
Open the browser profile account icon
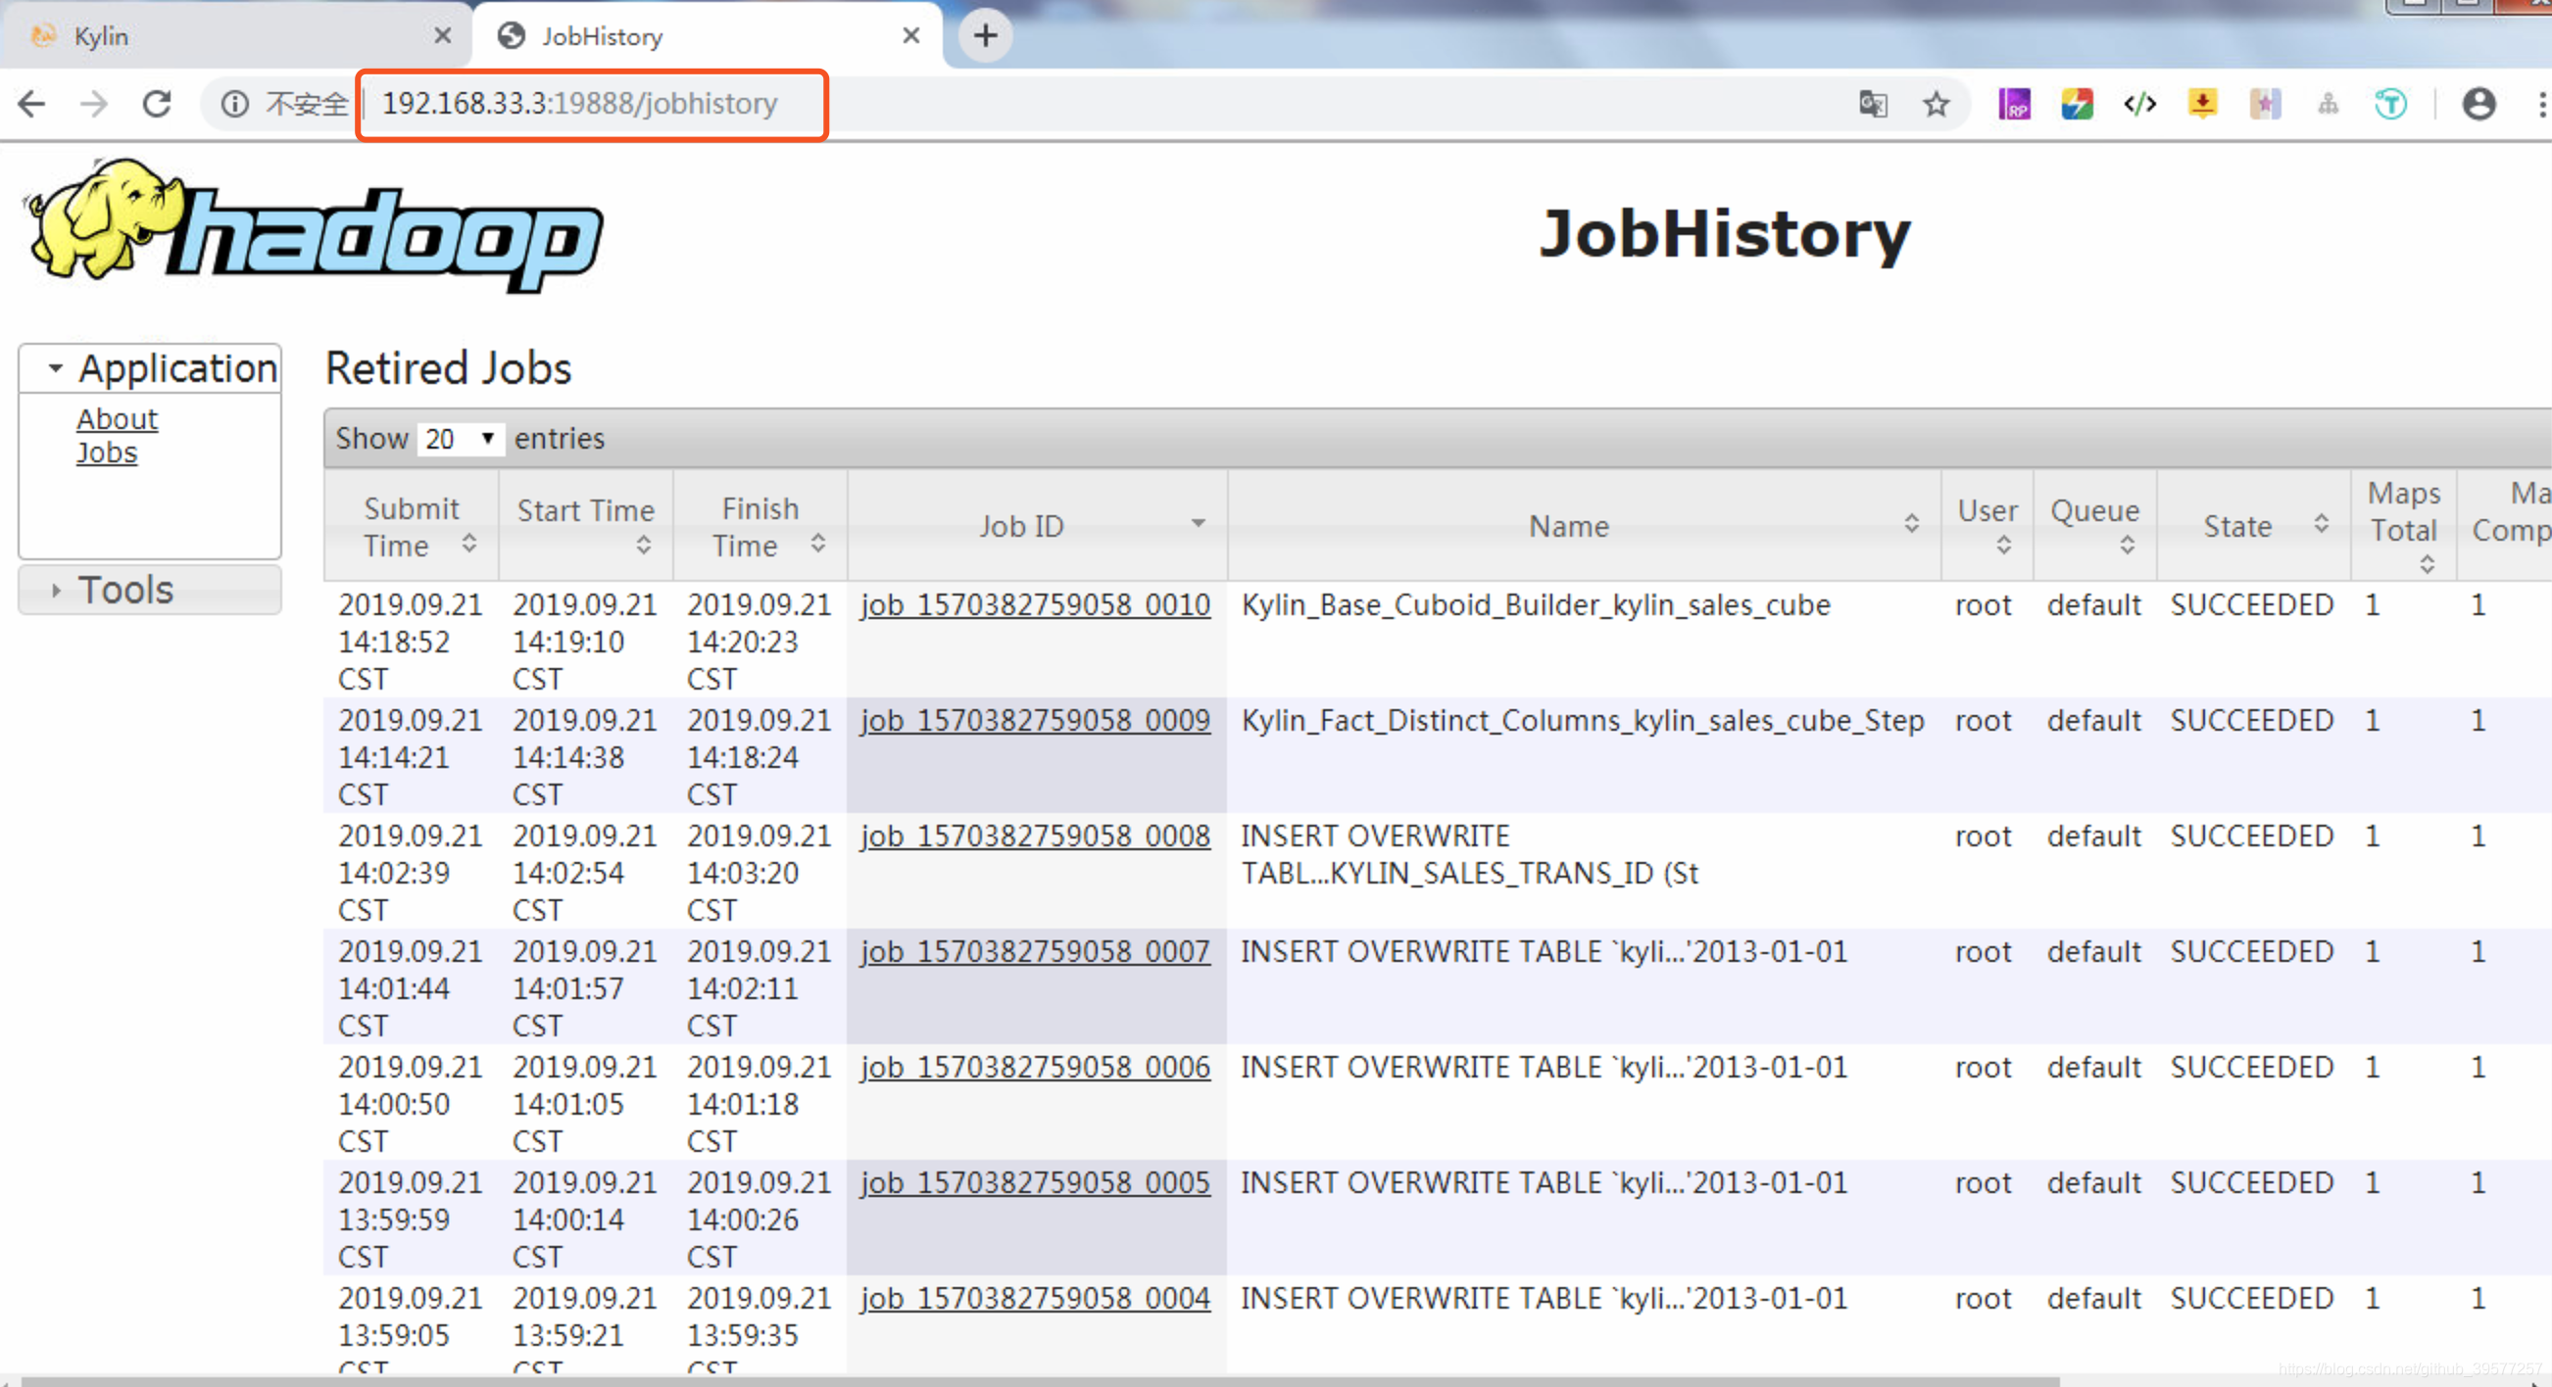(x=2478, y=104)
